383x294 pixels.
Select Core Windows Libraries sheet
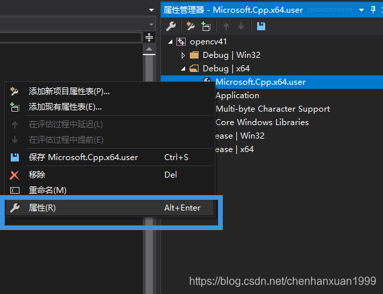[x=262, y=122]
